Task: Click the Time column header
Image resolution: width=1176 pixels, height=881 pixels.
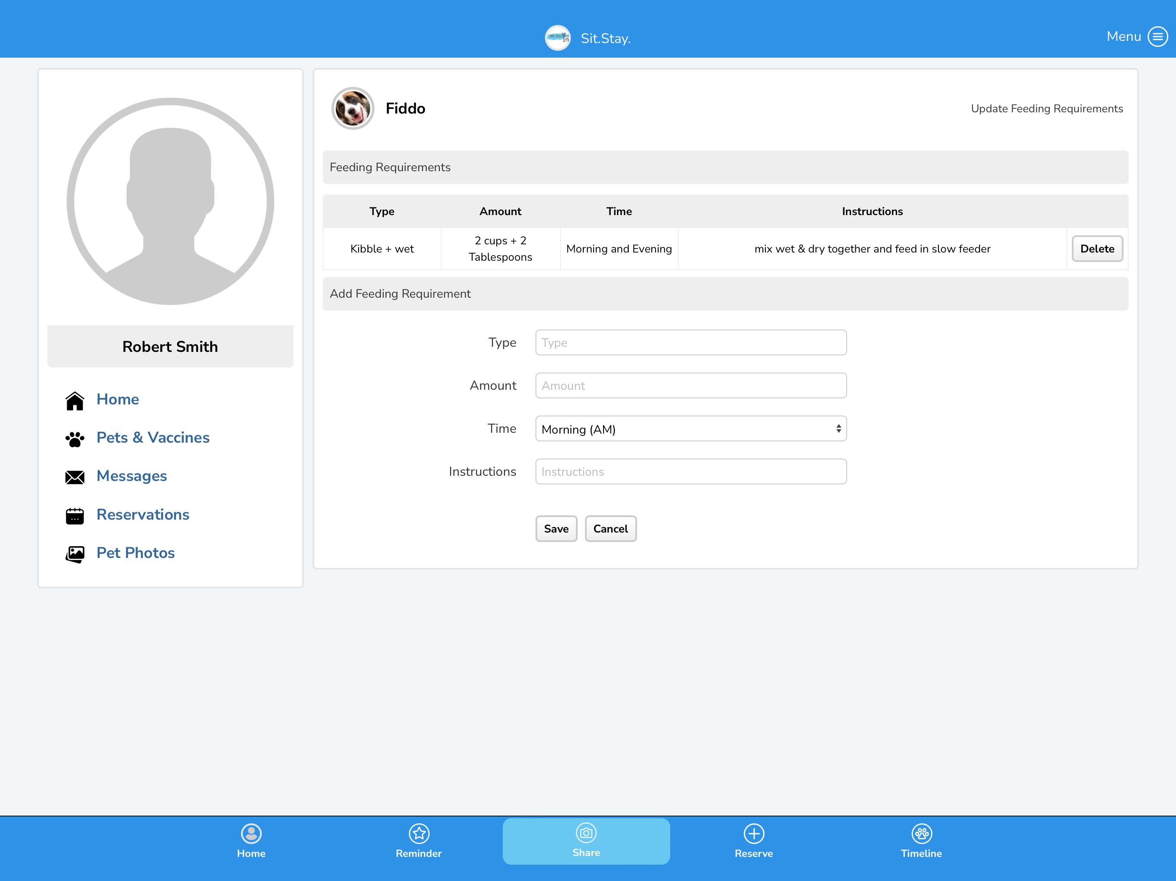Action: pyautogui.click(x=619, y=212)
